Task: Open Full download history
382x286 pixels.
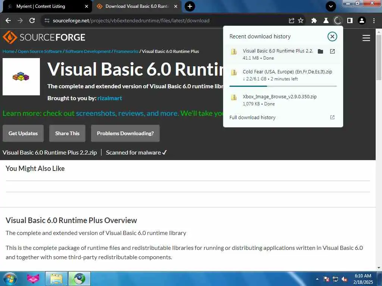Action: tap(283, 117)
